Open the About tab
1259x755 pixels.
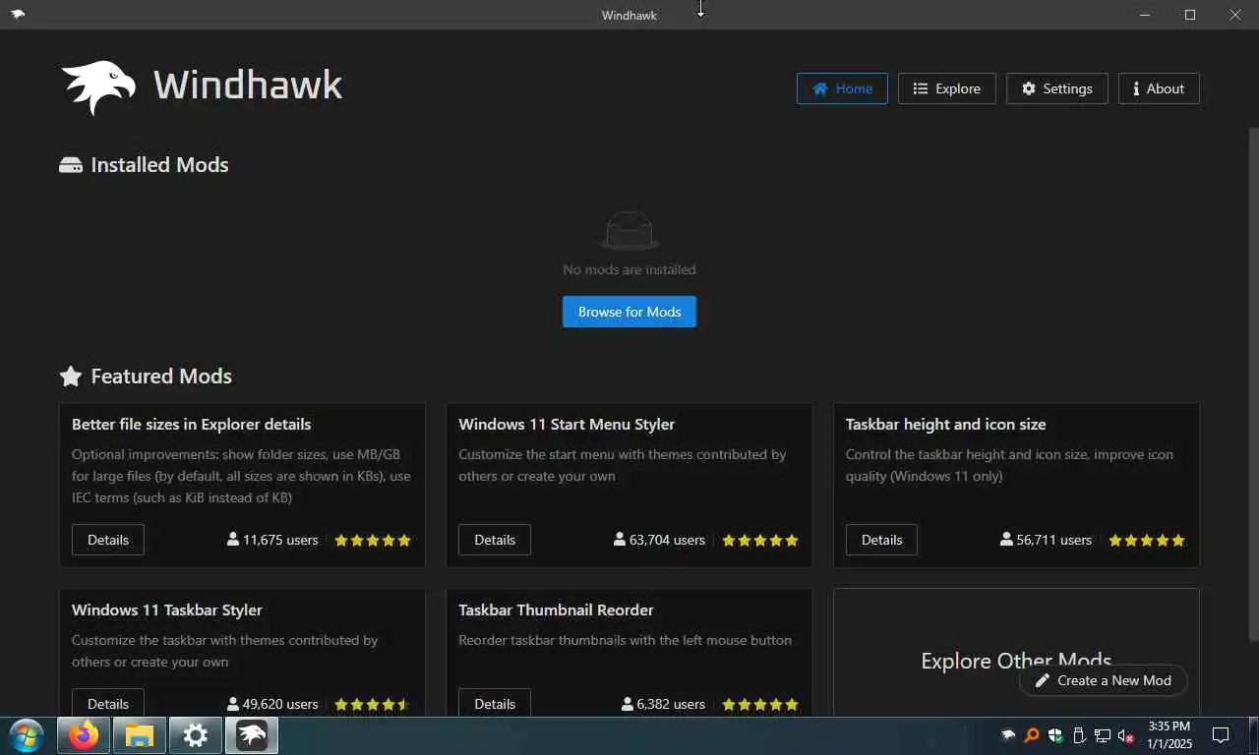pyautogui.click(x=1159, y=88)
